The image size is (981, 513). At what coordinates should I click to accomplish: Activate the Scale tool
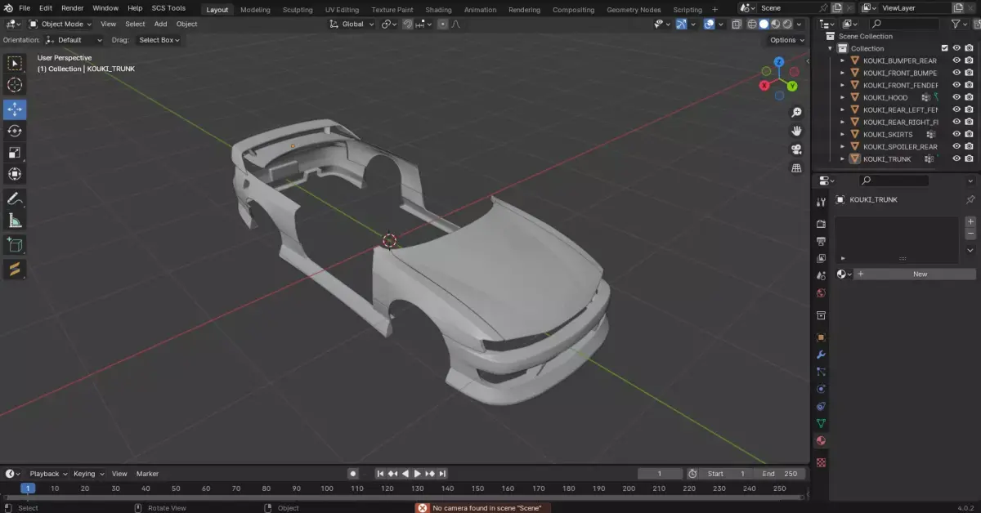tap(15, 153)
